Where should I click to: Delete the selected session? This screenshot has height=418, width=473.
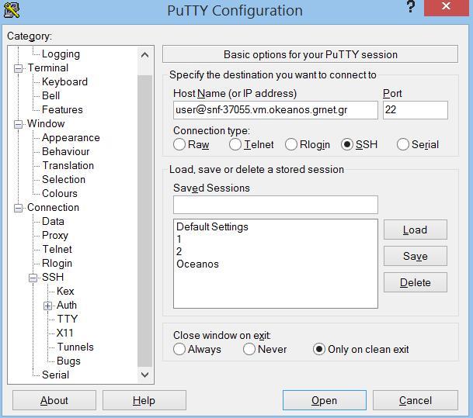(416, 282)
